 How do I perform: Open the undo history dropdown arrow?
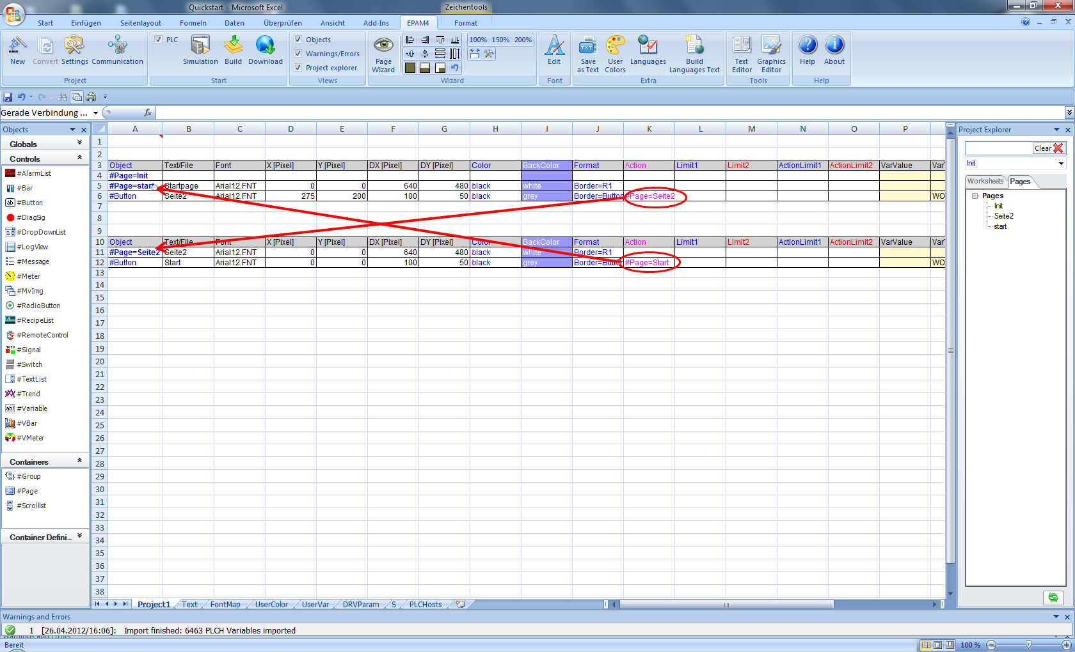pyautogui.click(x=31, y=97)
